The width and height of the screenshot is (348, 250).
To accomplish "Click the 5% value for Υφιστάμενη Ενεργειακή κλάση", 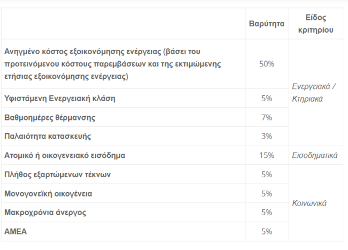I will click(267, 99).
